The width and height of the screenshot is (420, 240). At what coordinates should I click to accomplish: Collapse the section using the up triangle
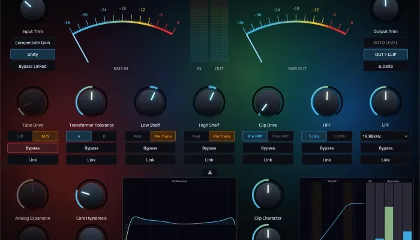click(x=210, y=172)
